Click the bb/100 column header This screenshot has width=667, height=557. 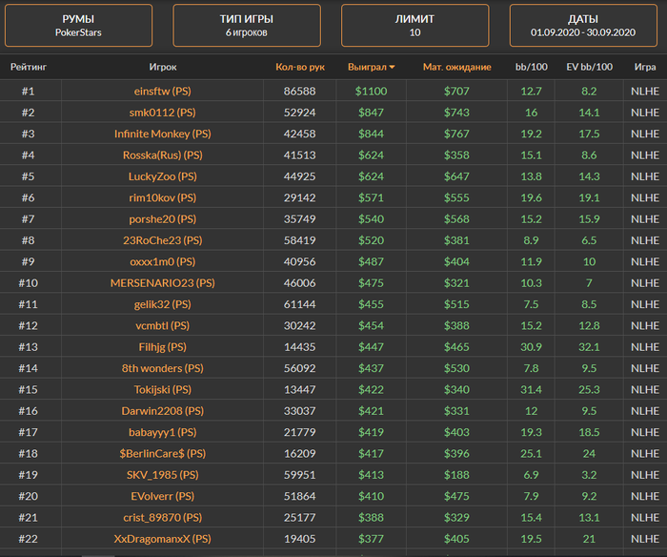pyautogui.click(x=532, y=67)
